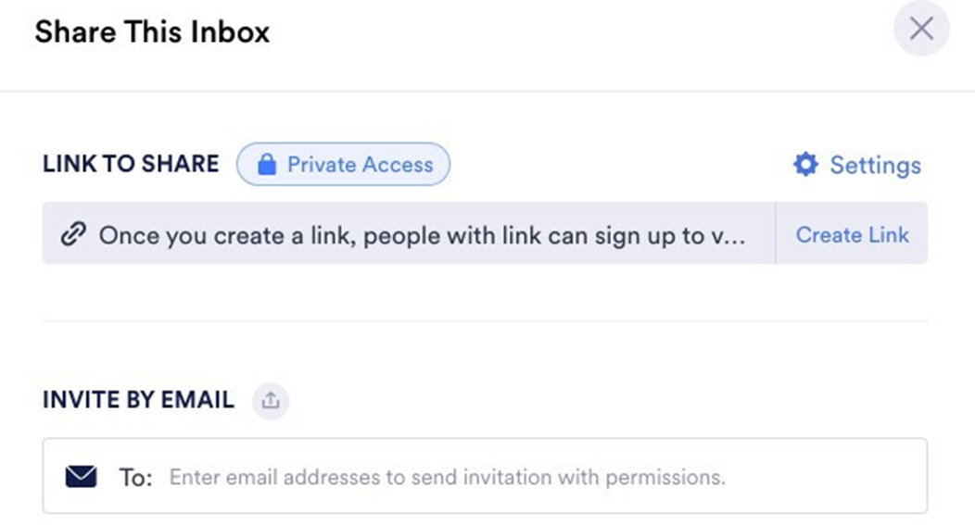Click the Private Access badge text
975x525 pixels.
click(360, 165)
